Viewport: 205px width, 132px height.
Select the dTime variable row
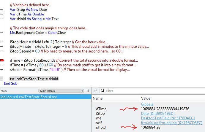coord(101,109)
